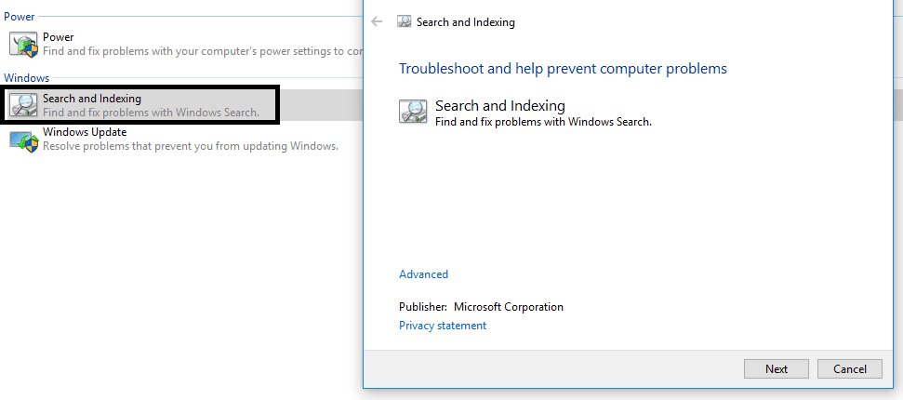Screen dimensions: 903x400
Task: Go back using the wizard's back arrow
Action: coord(377,21)
